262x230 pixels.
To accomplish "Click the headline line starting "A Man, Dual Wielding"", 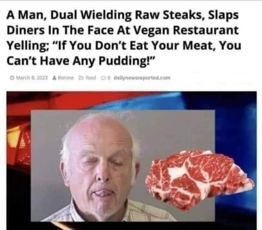I will pos(123,15).
